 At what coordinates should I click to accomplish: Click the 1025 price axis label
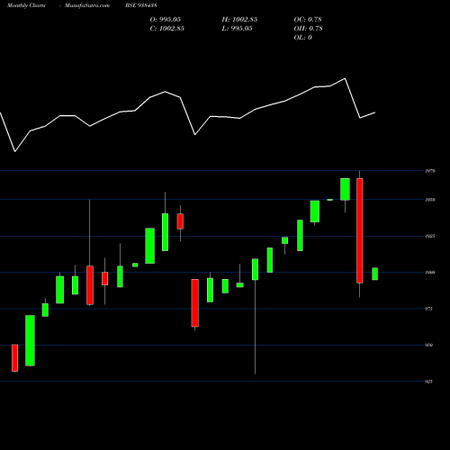tap(430, 236)
